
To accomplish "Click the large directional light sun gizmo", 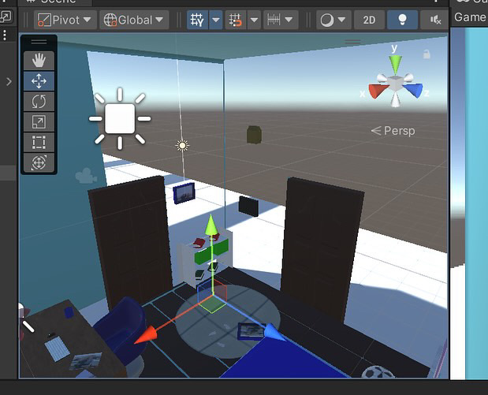I will 120,118.
